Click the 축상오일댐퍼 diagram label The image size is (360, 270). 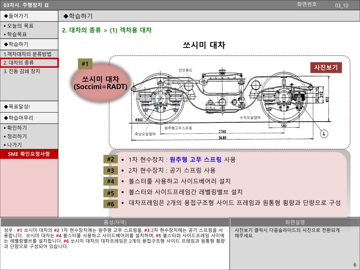click(145, 134)
